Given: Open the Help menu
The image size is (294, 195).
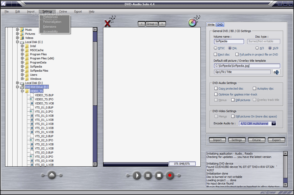Looking at the screenshot, I should (x=92, y=12).
